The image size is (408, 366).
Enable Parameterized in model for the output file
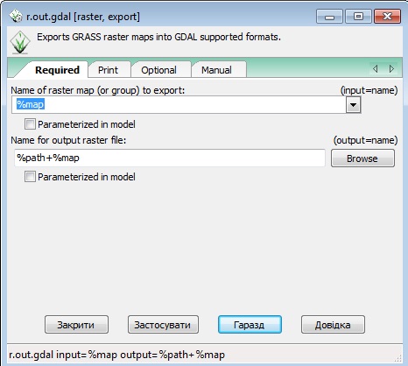coord(30,177)
